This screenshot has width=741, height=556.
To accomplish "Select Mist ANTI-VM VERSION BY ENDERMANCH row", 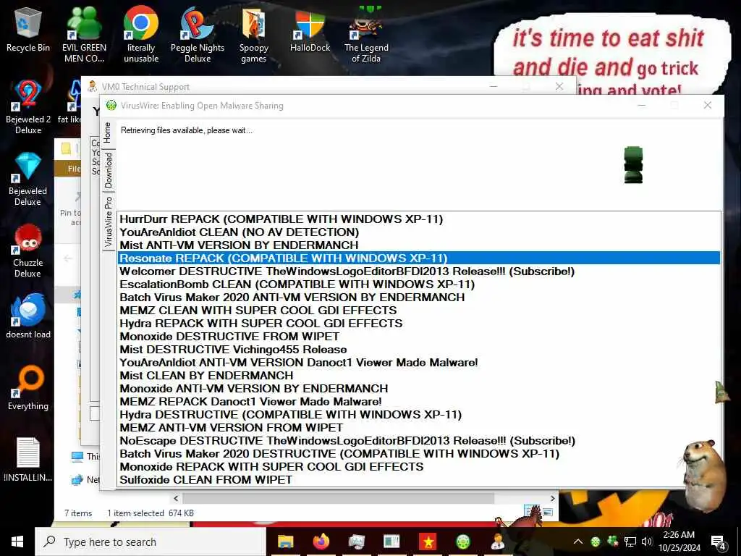I will tap(418, 245).
